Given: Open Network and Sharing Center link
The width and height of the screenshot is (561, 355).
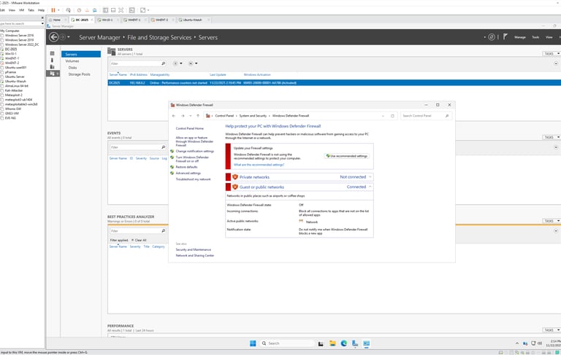Looking at the screenshot, I should (x=194, y=256).
